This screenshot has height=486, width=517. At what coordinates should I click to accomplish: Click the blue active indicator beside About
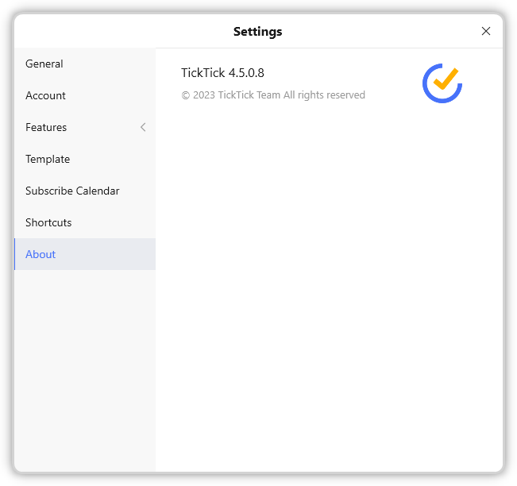click(x=15, y=254)
